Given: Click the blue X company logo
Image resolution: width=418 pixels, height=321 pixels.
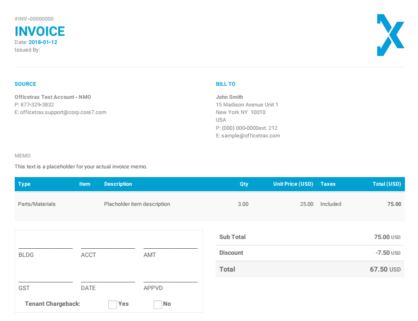Looking at the screenshot, I should (x=390, y=35).
